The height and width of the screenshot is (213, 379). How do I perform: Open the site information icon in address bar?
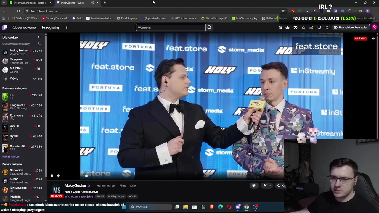[27, 11]
